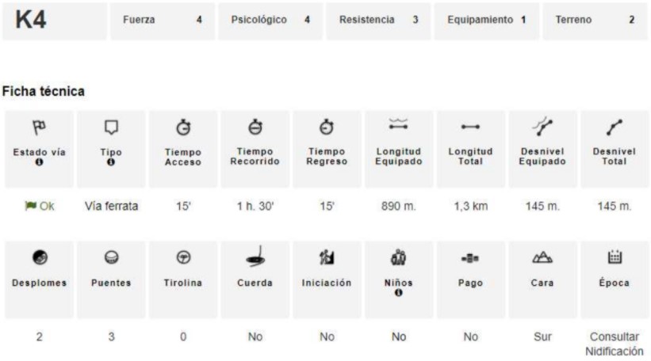Click the Tirolina zipline icon
The width and height of the screenshot is (651, 361).
(x=183, y=257)
